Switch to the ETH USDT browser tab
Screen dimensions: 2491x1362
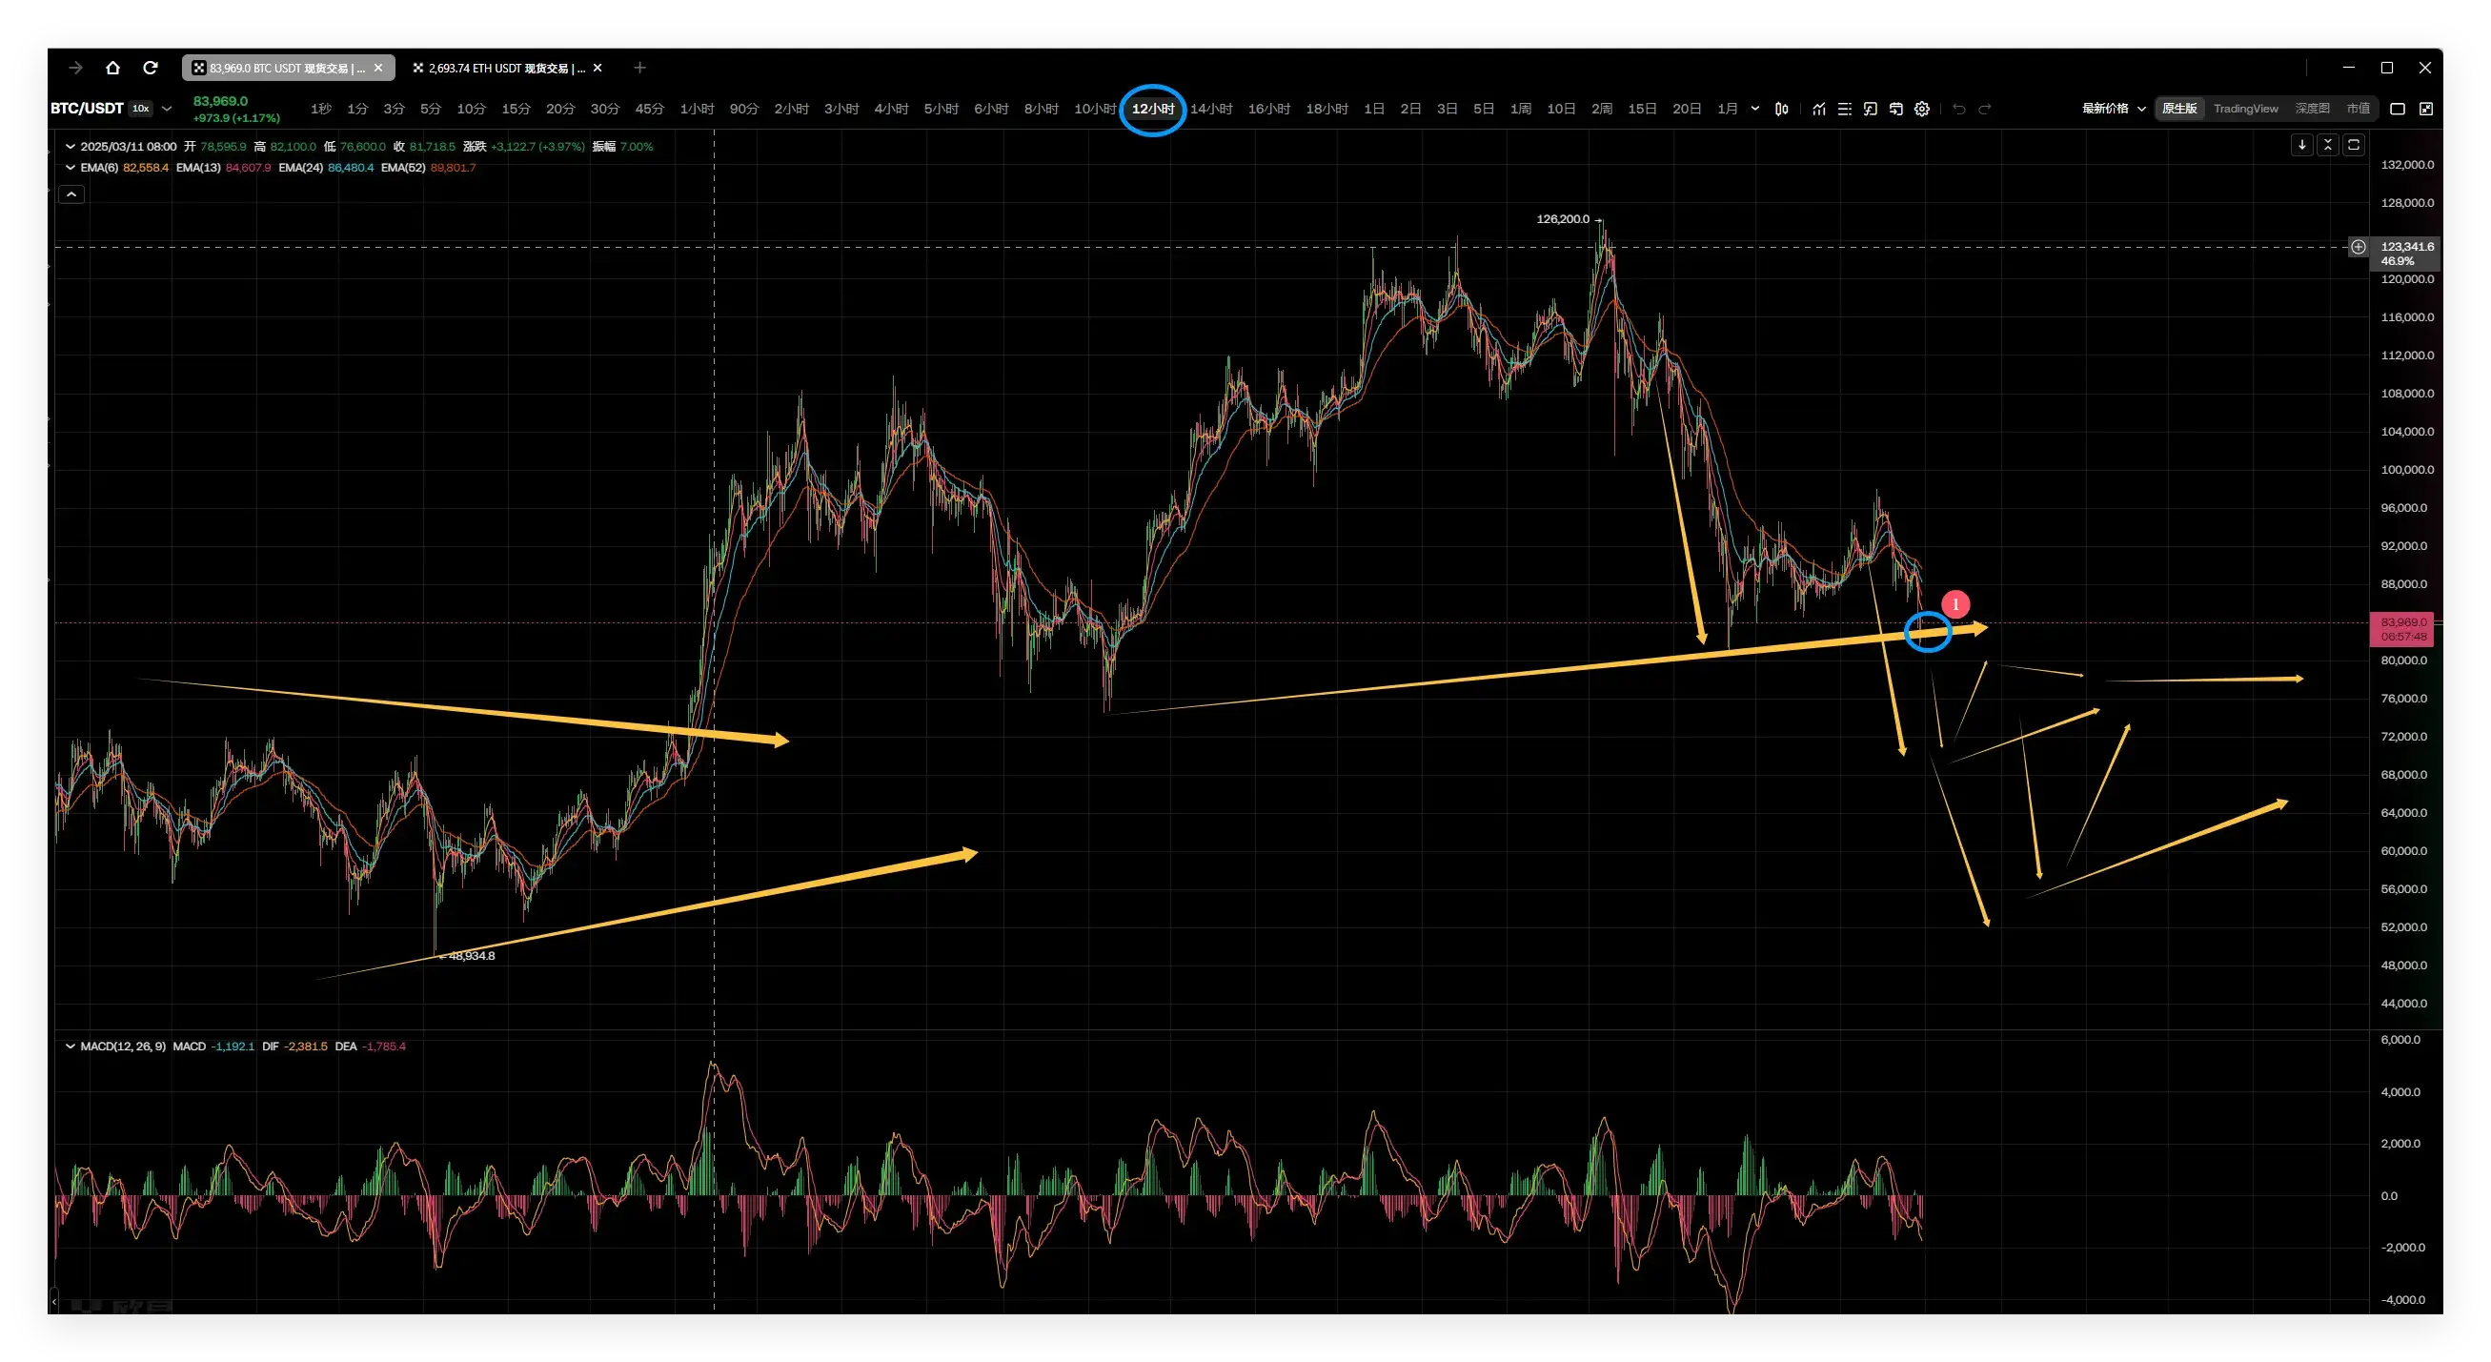[x=501, y=68]
